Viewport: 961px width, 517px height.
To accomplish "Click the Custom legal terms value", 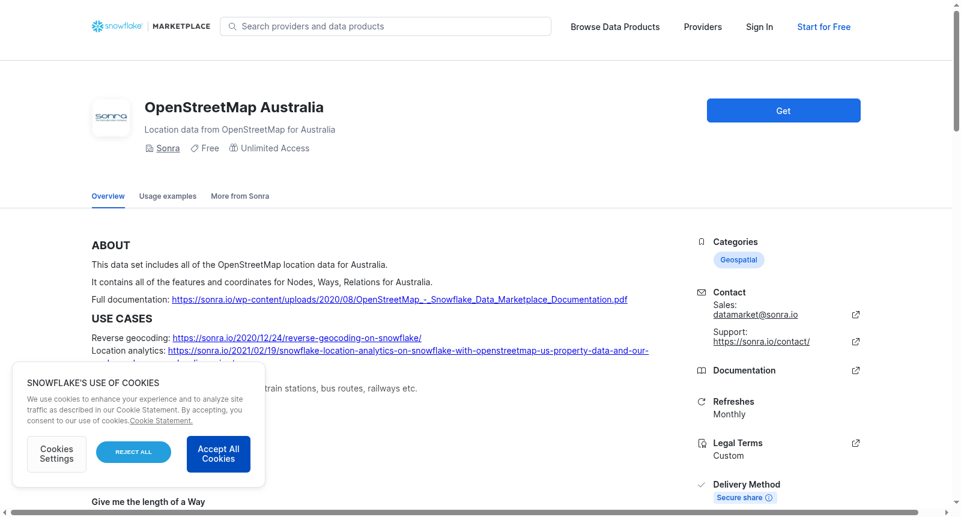I will click(728, 456).
